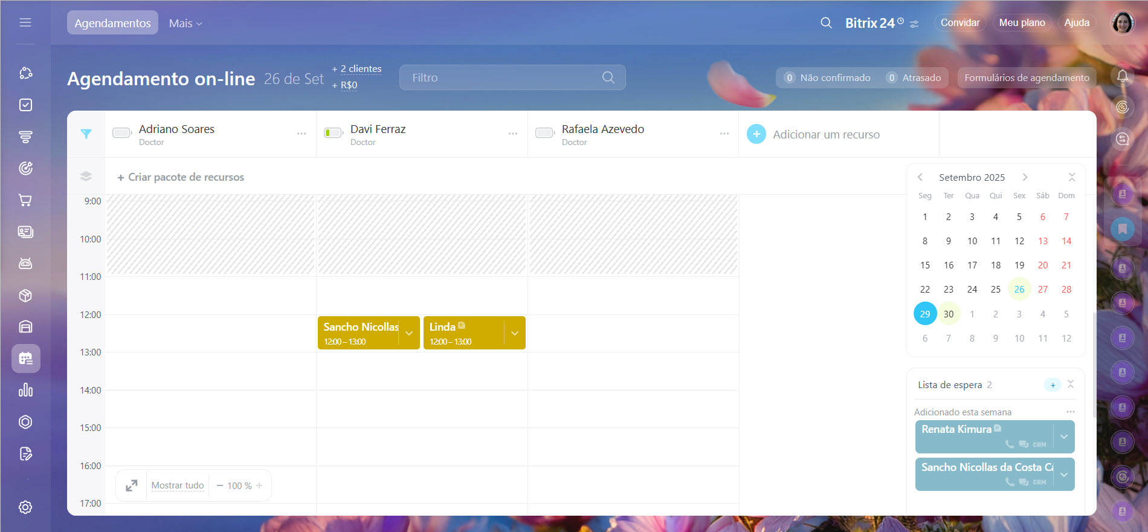Click the Convidar button
This screenshot has height=532, width=1148.
coord(959,22)
